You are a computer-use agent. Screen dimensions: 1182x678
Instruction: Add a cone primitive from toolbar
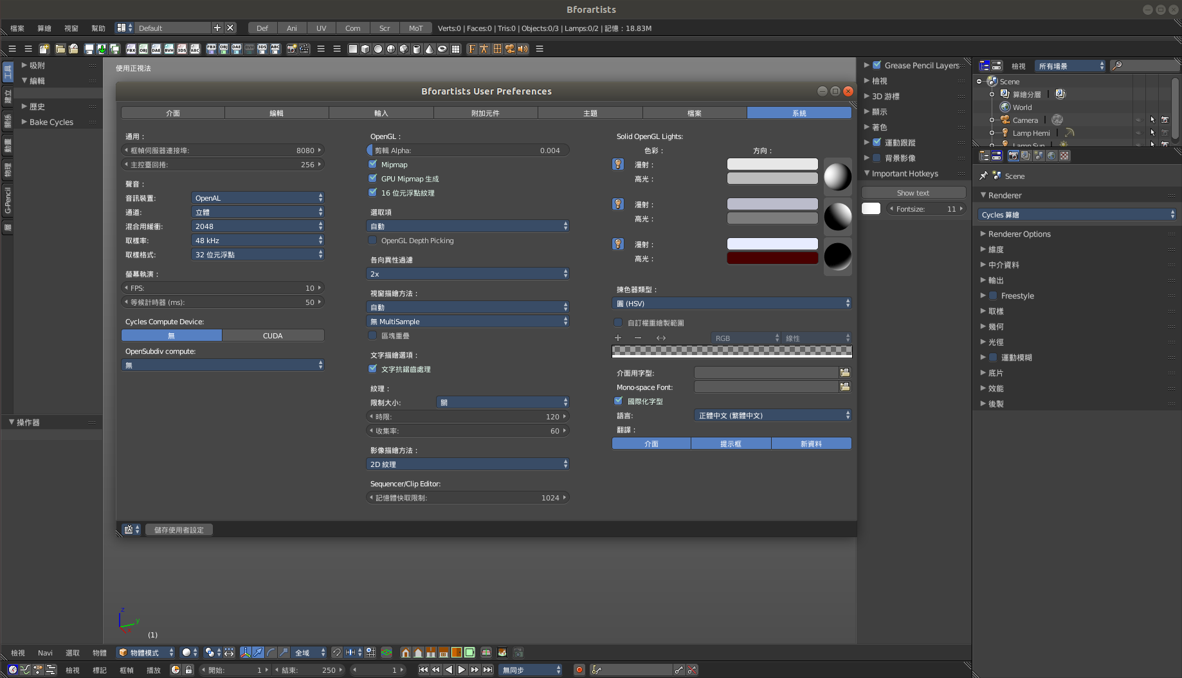pyautogui.click(x=430, y=49)
